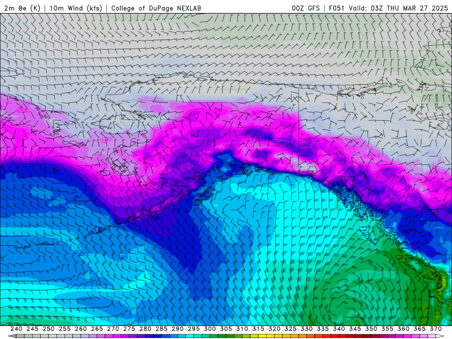Image resolution: width=452 pixels, height=339 pixels.
Task: Click the 240 value on the color scale
Action: [16, 329]
